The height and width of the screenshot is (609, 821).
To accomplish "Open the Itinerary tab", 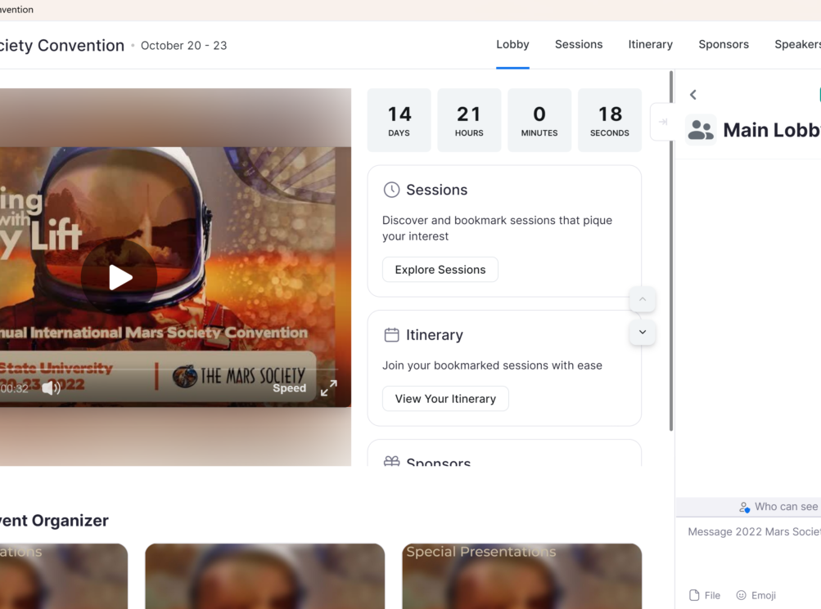I will pyautogui.click(x=650, y=44).
